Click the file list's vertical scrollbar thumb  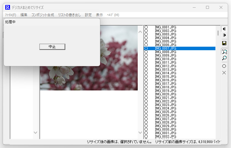click(218, 33)
